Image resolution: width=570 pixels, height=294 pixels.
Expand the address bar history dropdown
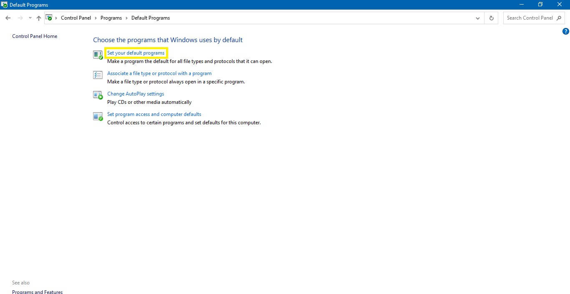pos(478,18)
